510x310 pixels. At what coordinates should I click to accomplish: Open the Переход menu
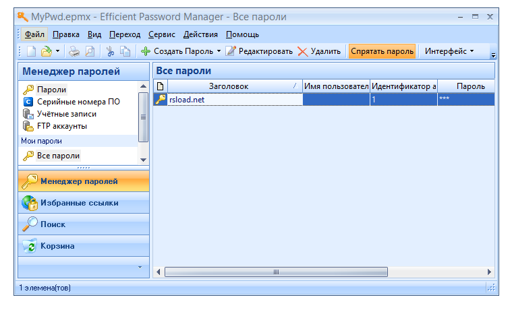[x=125, y=34]
